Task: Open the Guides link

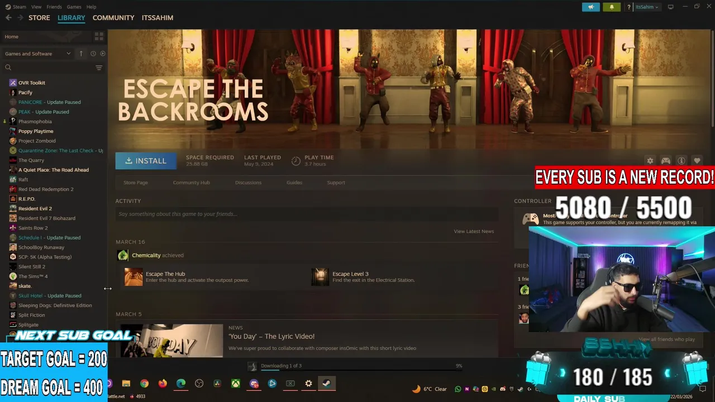Action: 294,183
